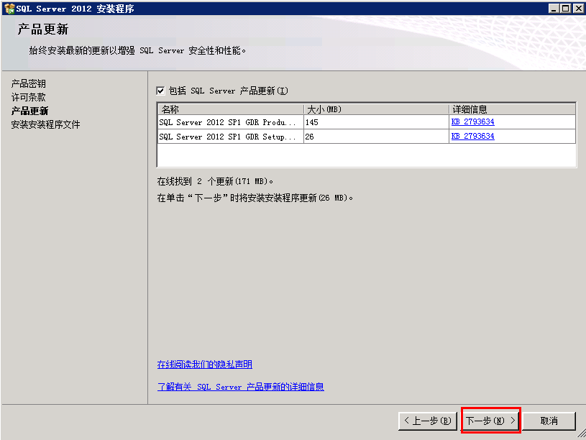Maximize the SQL Server 2012 安装程序 window
Viewport: 586px width, 440px height.
[x=566, y=8]
